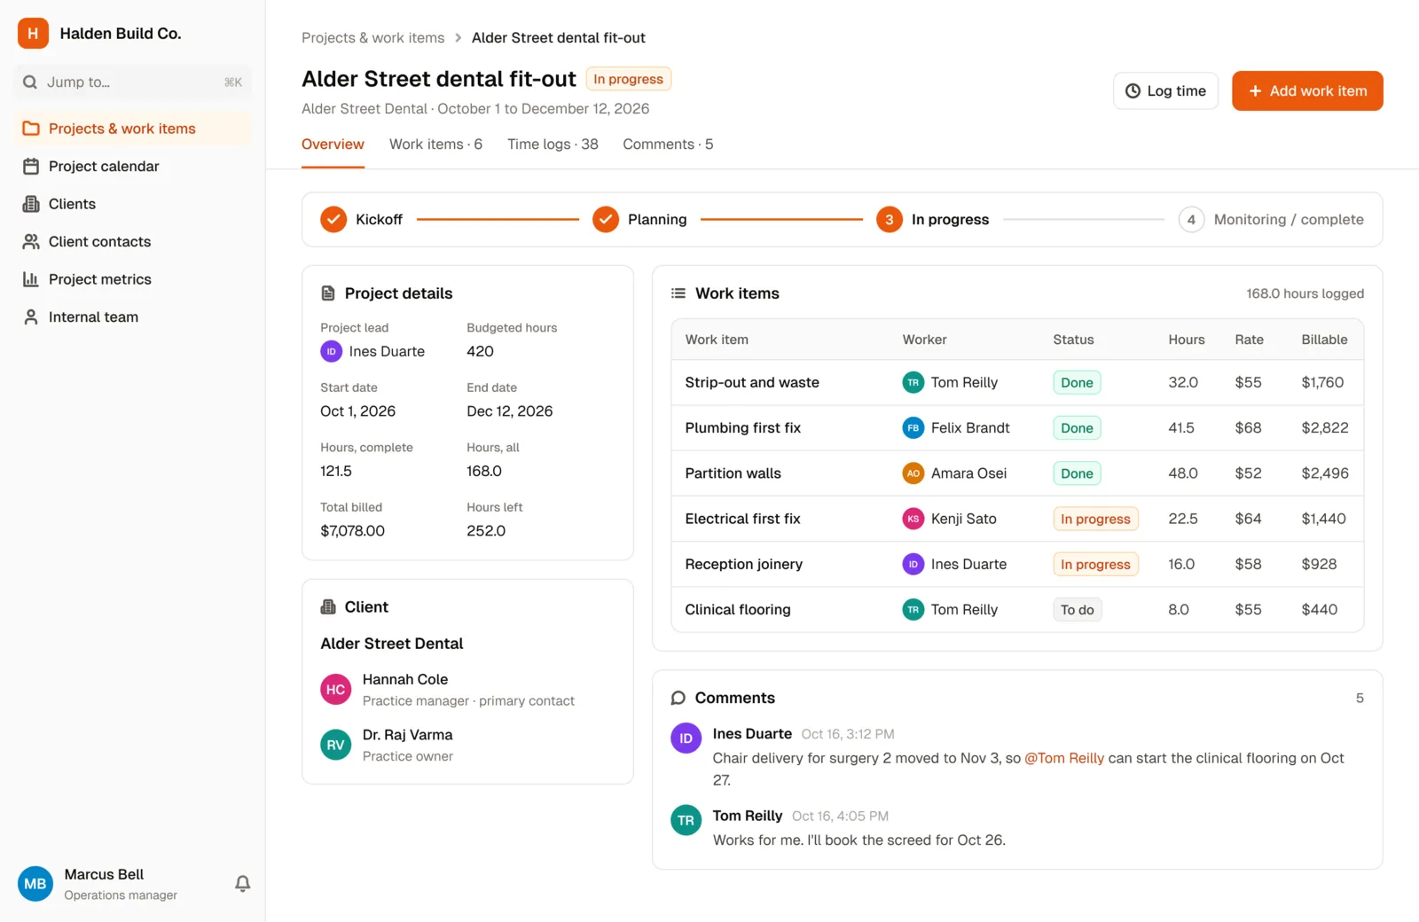This screenshot has width=1419, height=922.
Task: Open the Partition walls work item
Action: (x=1017, y=473)
